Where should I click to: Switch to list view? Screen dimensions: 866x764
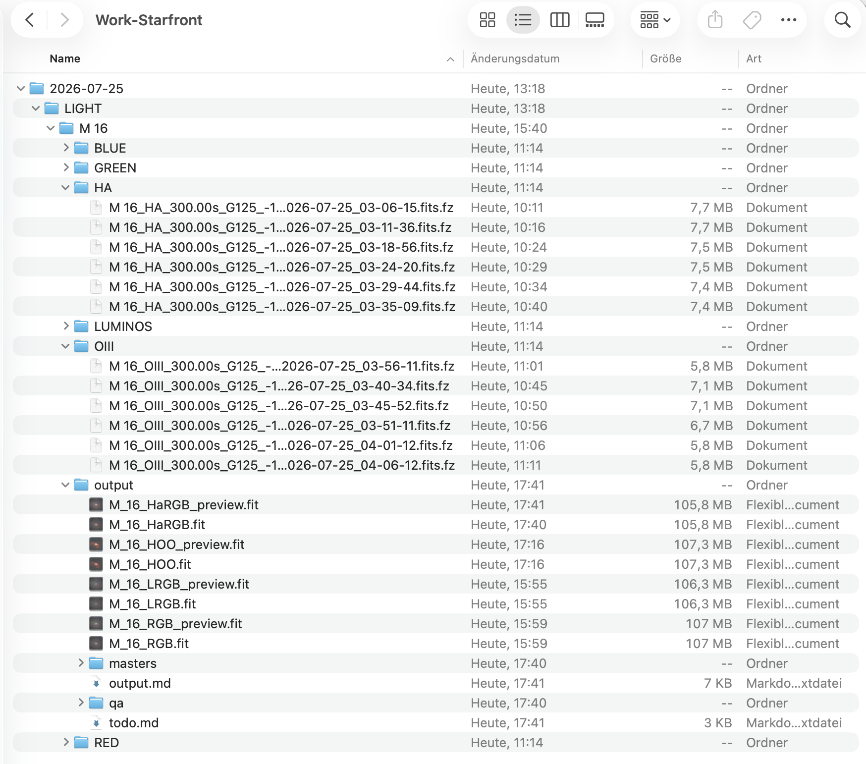523,20
